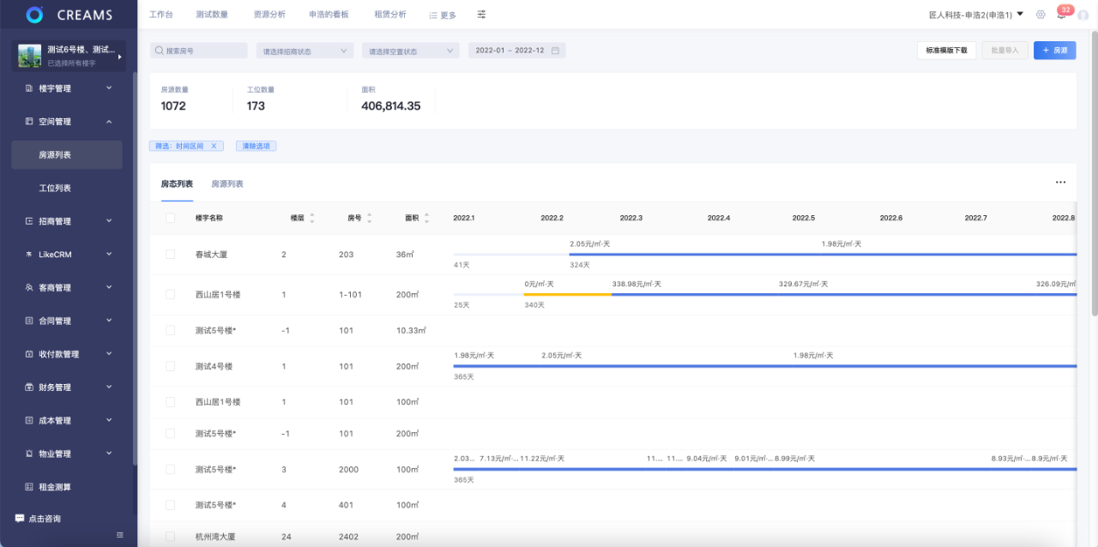This screenshot has width=1098, height=547.
Task: Collapse sidebar using bottom menu icon
Action: 120,535
